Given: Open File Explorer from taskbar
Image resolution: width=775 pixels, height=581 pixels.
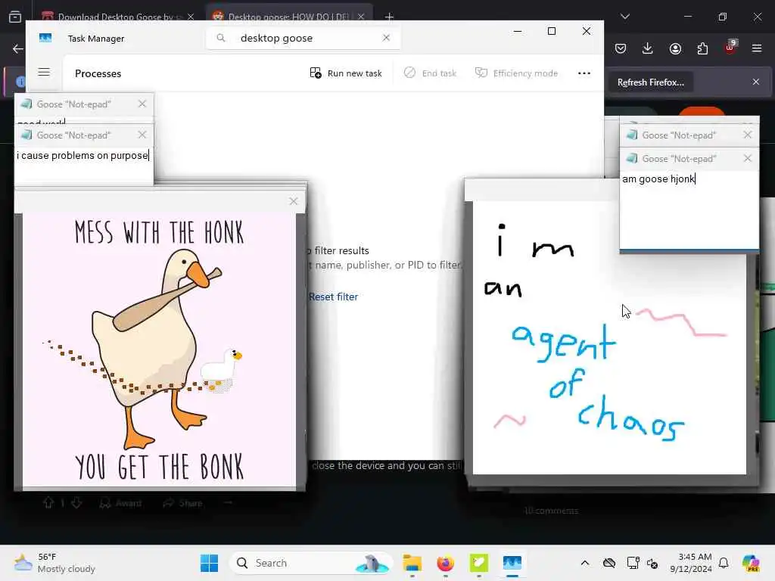Looking at the screenshot, I should pos(412,563).
